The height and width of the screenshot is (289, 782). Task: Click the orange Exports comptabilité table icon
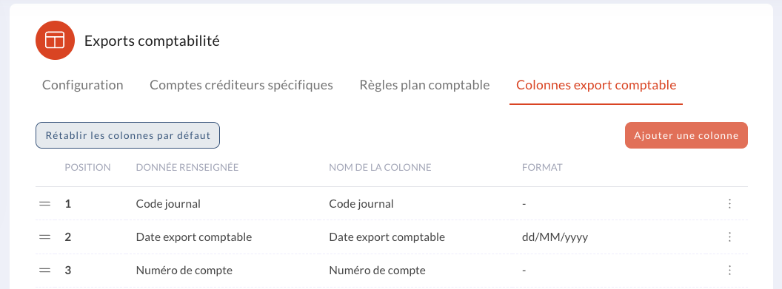pos(55,41)
